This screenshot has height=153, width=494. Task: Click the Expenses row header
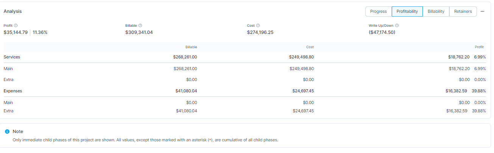click(x=13, y=91)
